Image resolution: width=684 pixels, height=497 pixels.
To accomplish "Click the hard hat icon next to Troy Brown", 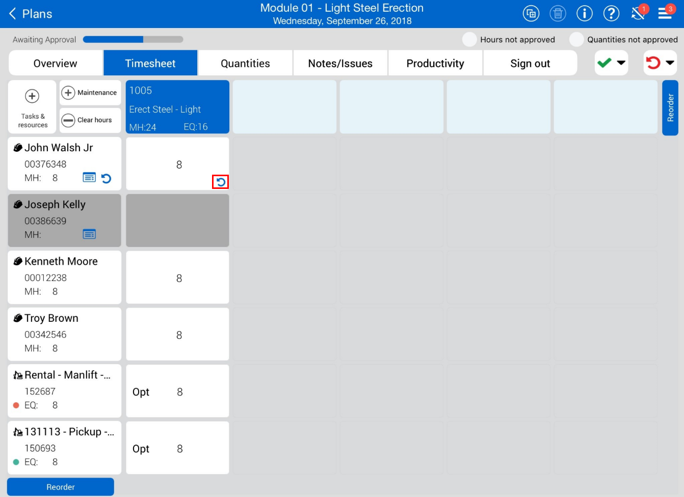I will pos(18,318).
